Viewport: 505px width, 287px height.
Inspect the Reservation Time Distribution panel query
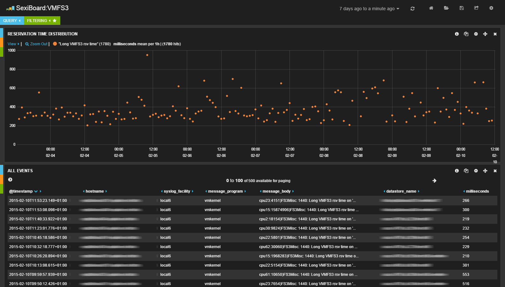466,34
